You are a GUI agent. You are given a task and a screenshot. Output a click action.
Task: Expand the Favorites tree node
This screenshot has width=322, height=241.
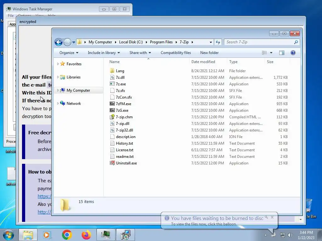[58, 64]
